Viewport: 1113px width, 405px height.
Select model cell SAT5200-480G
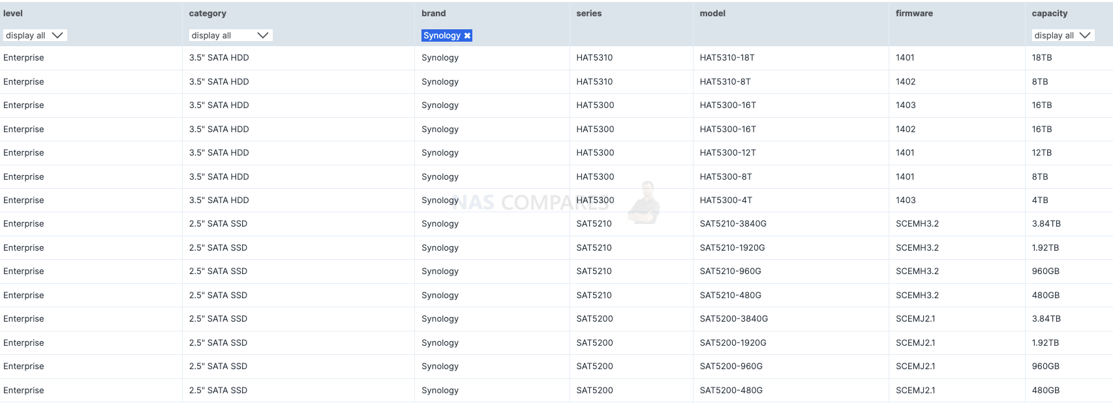[731, 391]
